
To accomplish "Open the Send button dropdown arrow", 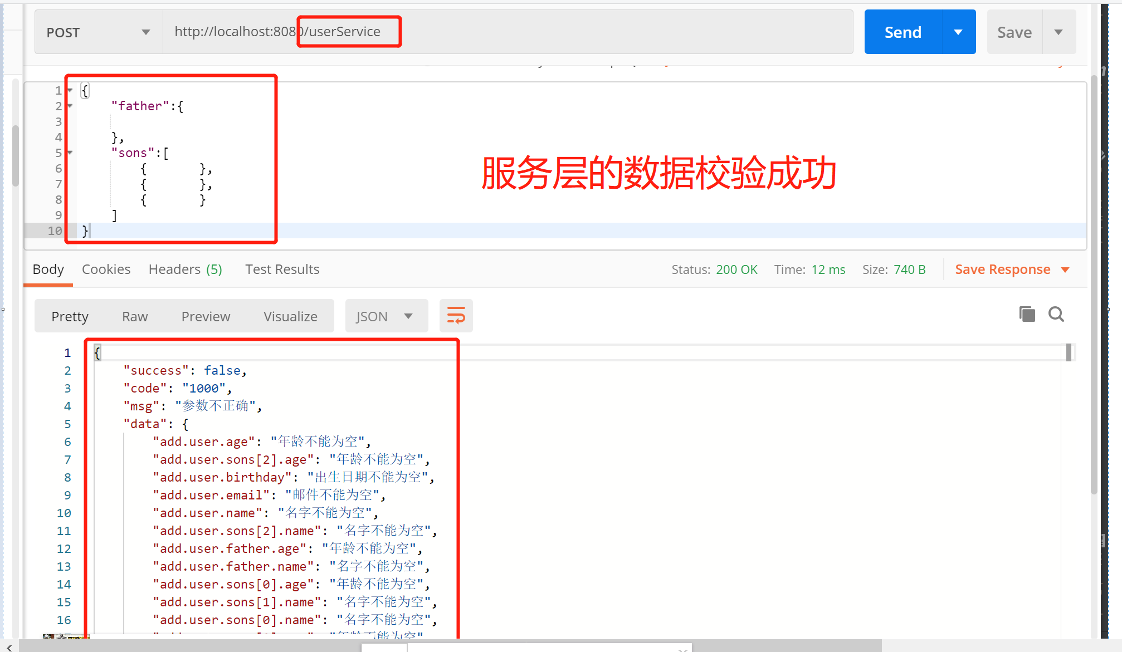I will pyautogui.click(x=958, y=32).
